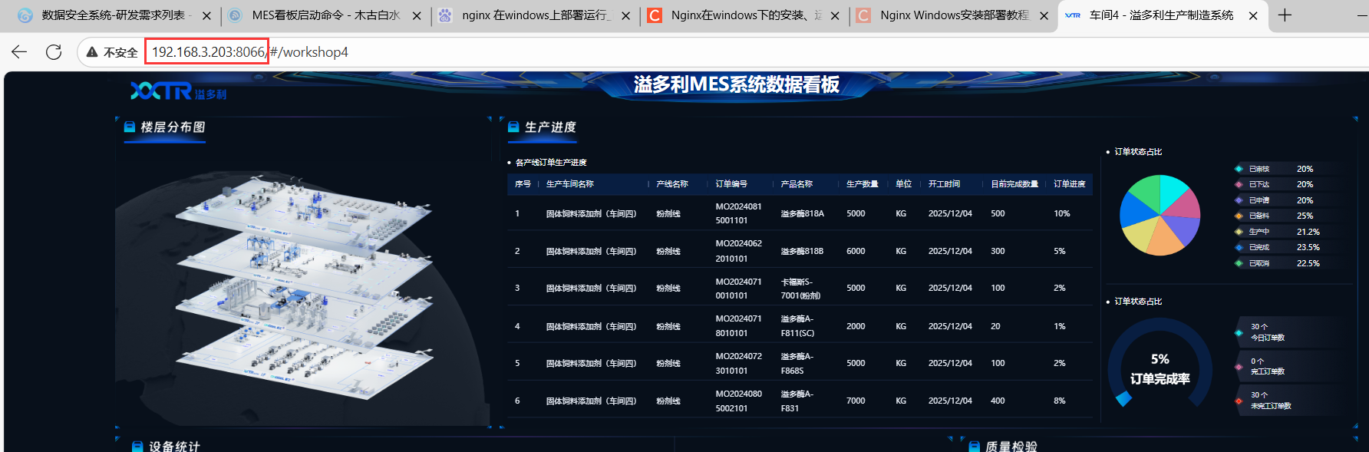The height and width of the screenshot is (452, 1369).
Task: Close the Nginx在windows下的安装 tab
Action: tap(835, 15)
